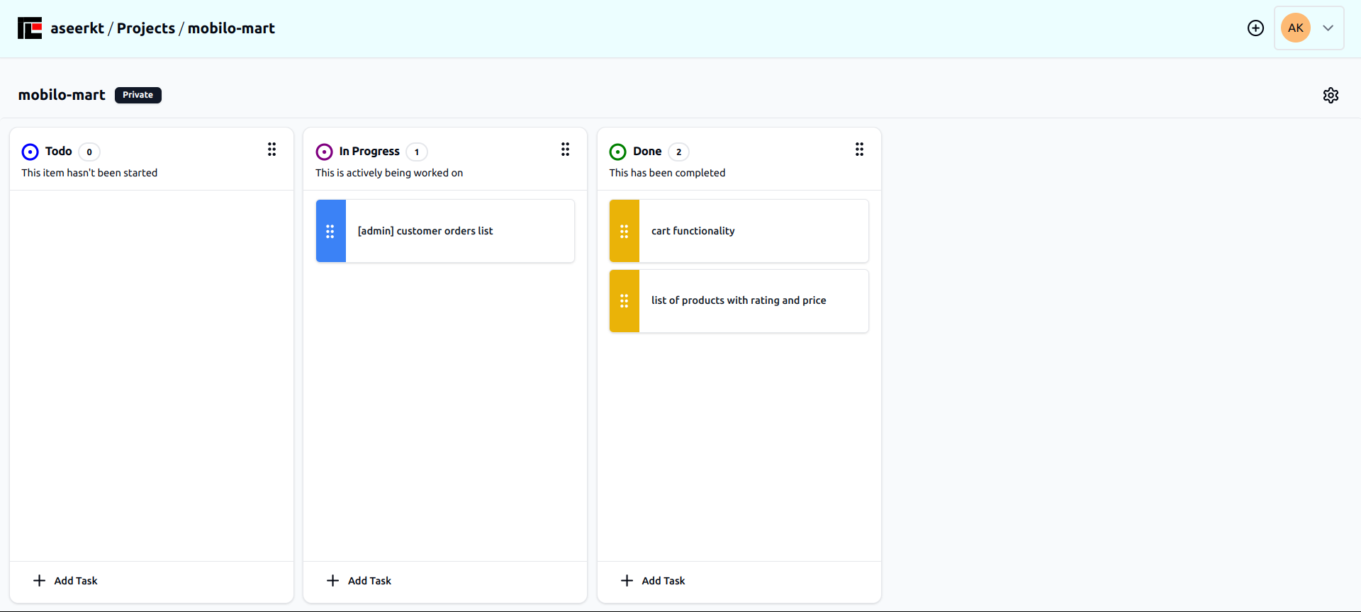Click the Todo status circle icon
Screen dimensions: 1361x612
pos(30,152)
